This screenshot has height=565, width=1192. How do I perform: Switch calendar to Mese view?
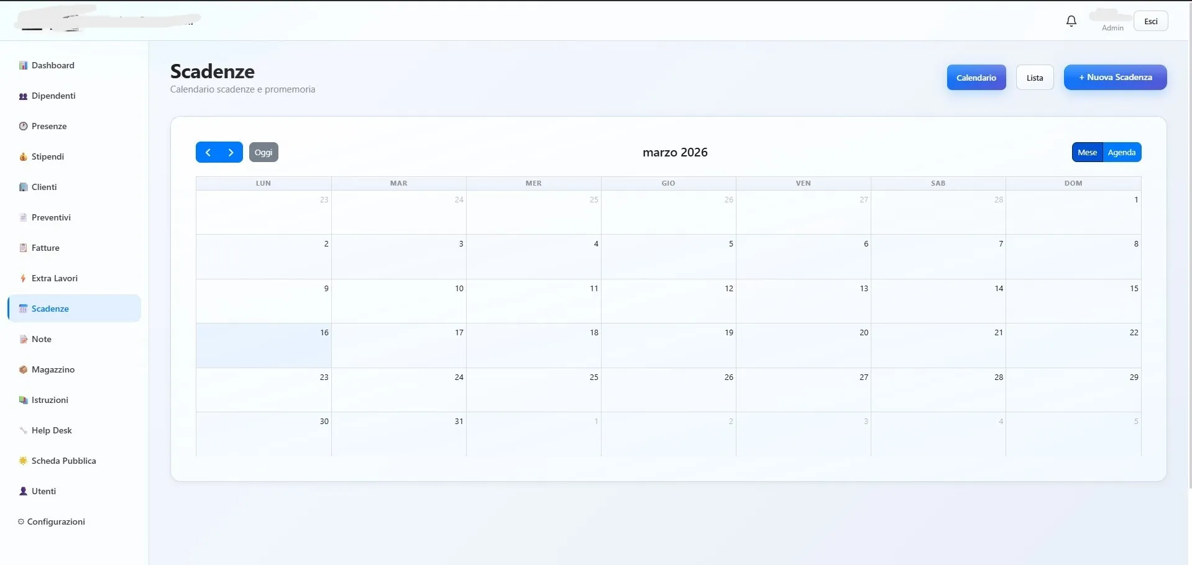tap(1087, 152)
